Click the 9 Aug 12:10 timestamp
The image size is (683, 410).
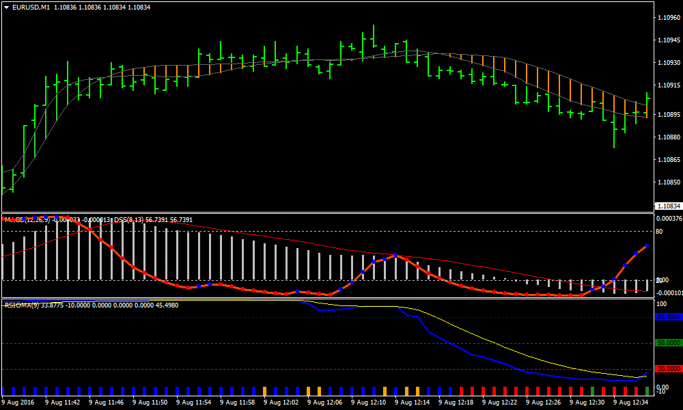pyautogui.click(x=369, y=402)
